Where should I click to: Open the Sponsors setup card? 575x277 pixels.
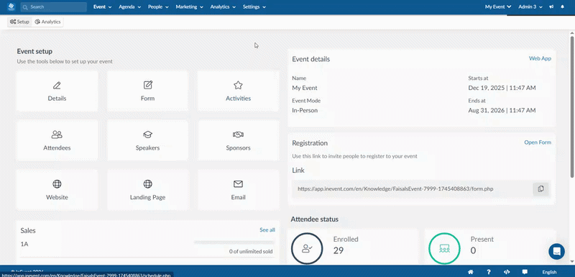[238, 140]
